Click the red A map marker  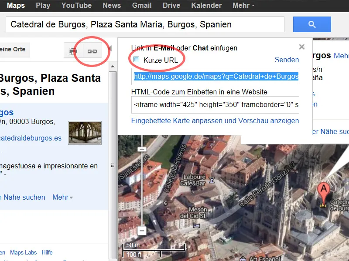tap(324, 192)
